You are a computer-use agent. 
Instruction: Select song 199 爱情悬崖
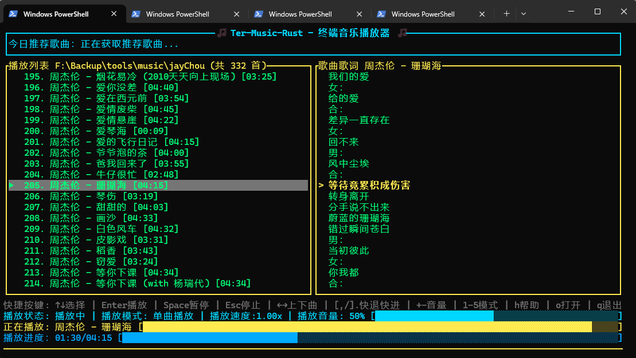(x=102, y=120)
